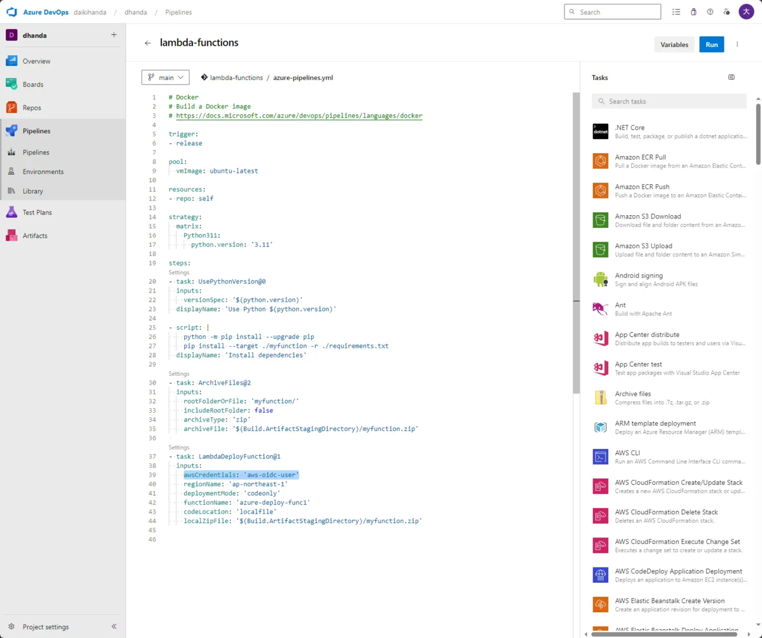Select AWS CloudFormation Create/Update Stack task
This screenshot has width=762, height=638.
(x=669, y=486)
